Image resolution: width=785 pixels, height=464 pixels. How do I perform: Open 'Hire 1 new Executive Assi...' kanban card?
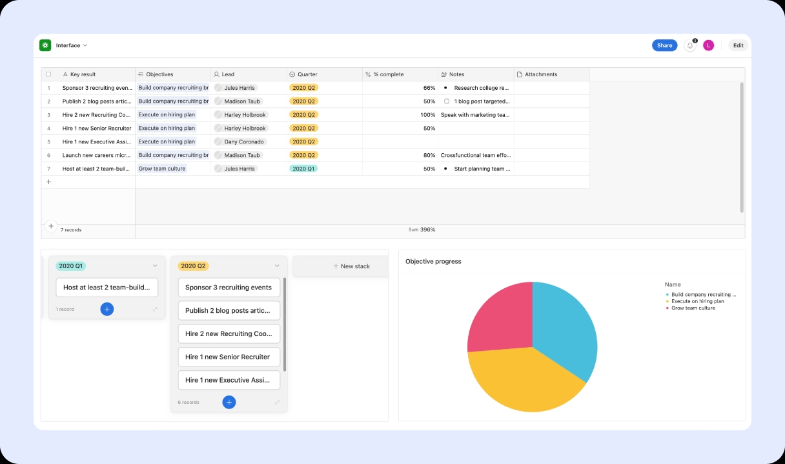click(229, 380)
